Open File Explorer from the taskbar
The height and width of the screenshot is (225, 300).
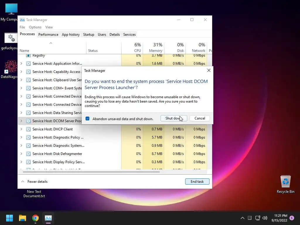22,218
